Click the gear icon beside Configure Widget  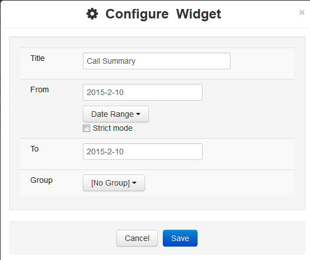(x=92, y=14)
